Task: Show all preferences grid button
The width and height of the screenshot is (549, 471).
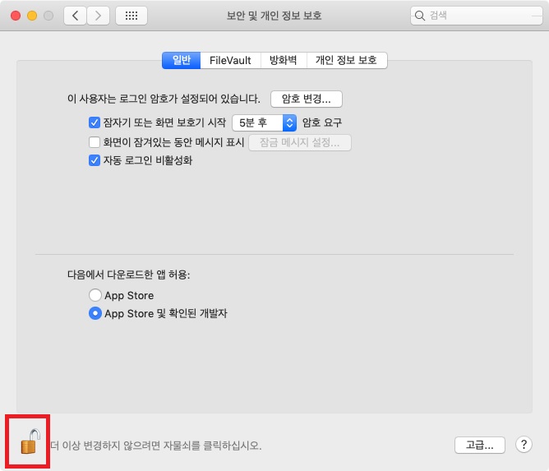Action: (x=131, y=16)
